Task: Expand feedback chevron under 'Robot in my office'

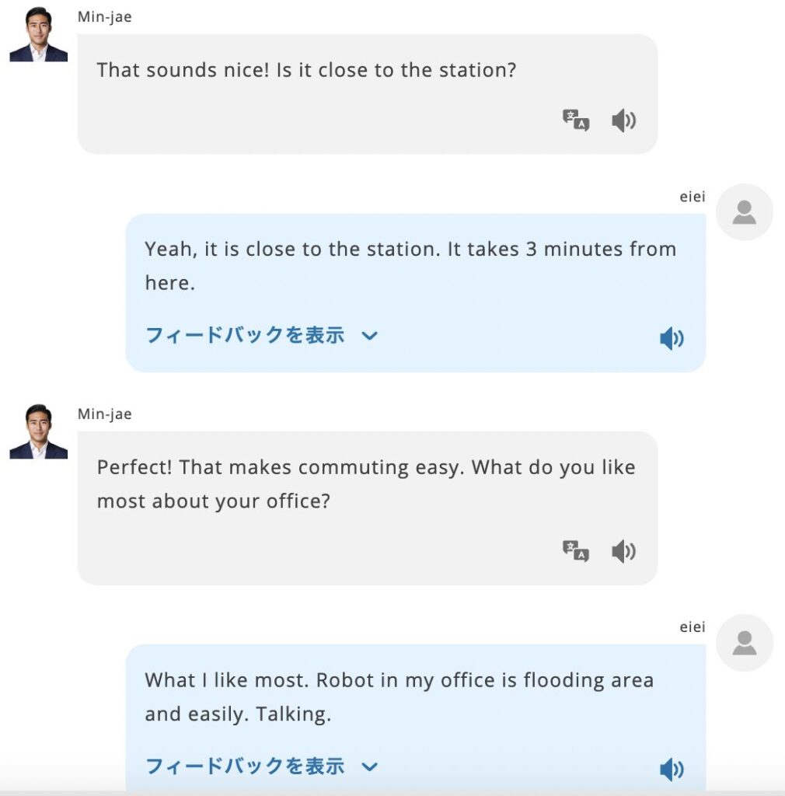Action: pyautogui.click(x=370, y=766)
